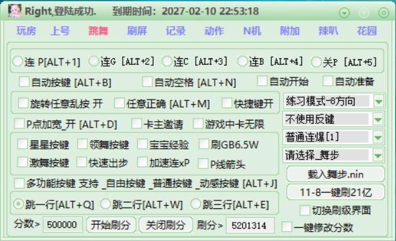Toggle the 激舞按键 checkbox
This screenshot has width=396, height=241.
(22, 162)
